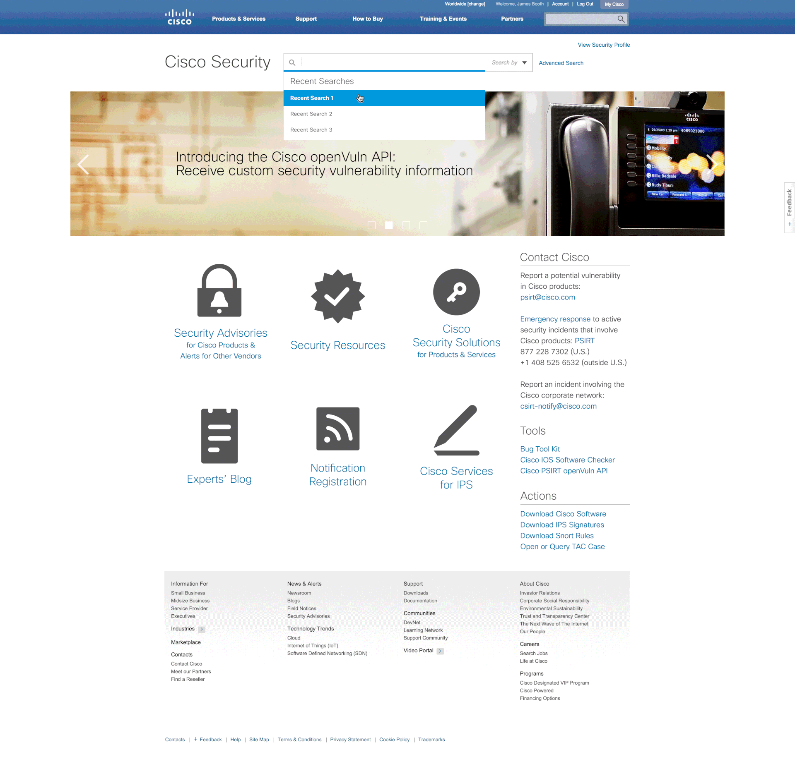This screenshot has width=795, height=776.
Task: Go to next carousel slide arrow
Action: click(x=712, y=165)
